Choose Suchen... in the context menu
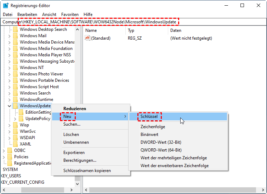Viewport: 267px width, 194px height. 90,124
